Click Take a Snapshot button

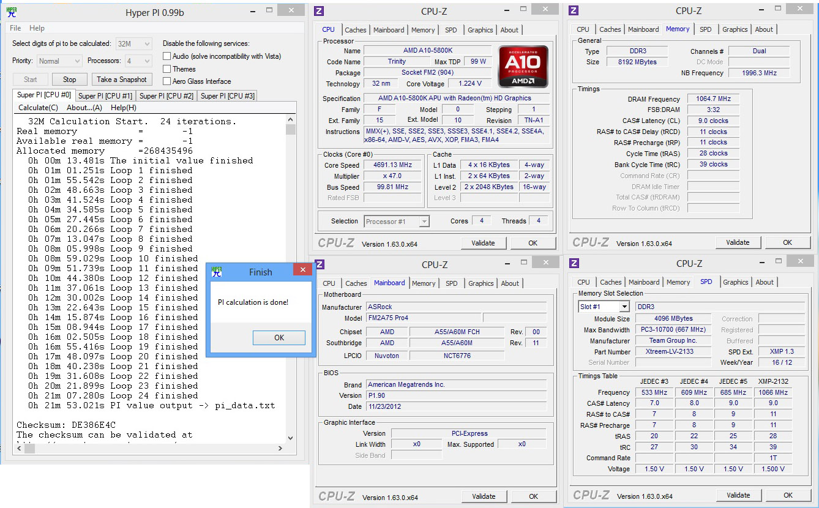tap(122, 80)
